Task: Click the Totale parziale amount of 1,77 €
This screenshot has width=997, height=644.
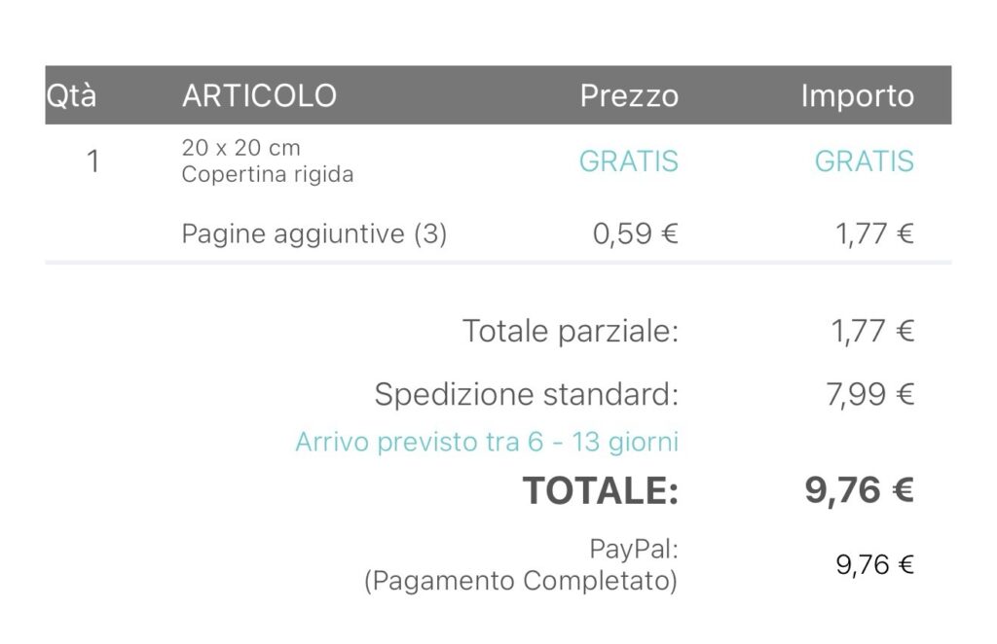Action: coord(872,332)
